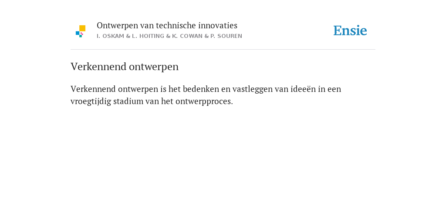Click the 'Verkennend ontwerpen' heading
This screenshot has width=446, height=223.
pos(125,67)
